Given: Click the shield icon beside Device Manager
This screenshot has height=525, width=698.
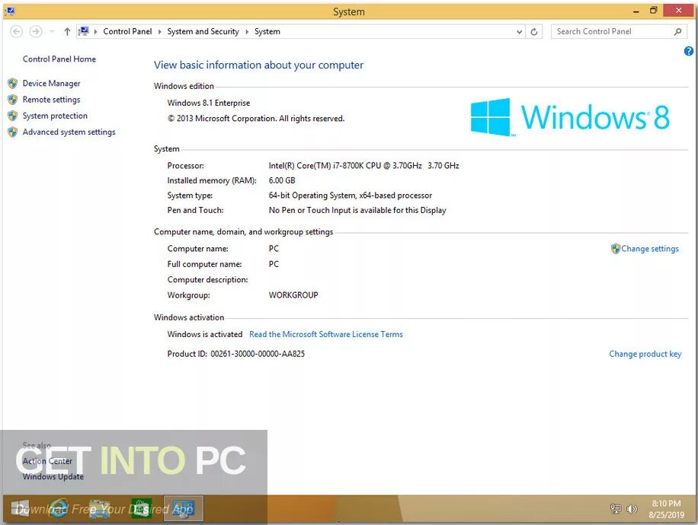Looking at the screenshot, I should [x=12, y=83].
